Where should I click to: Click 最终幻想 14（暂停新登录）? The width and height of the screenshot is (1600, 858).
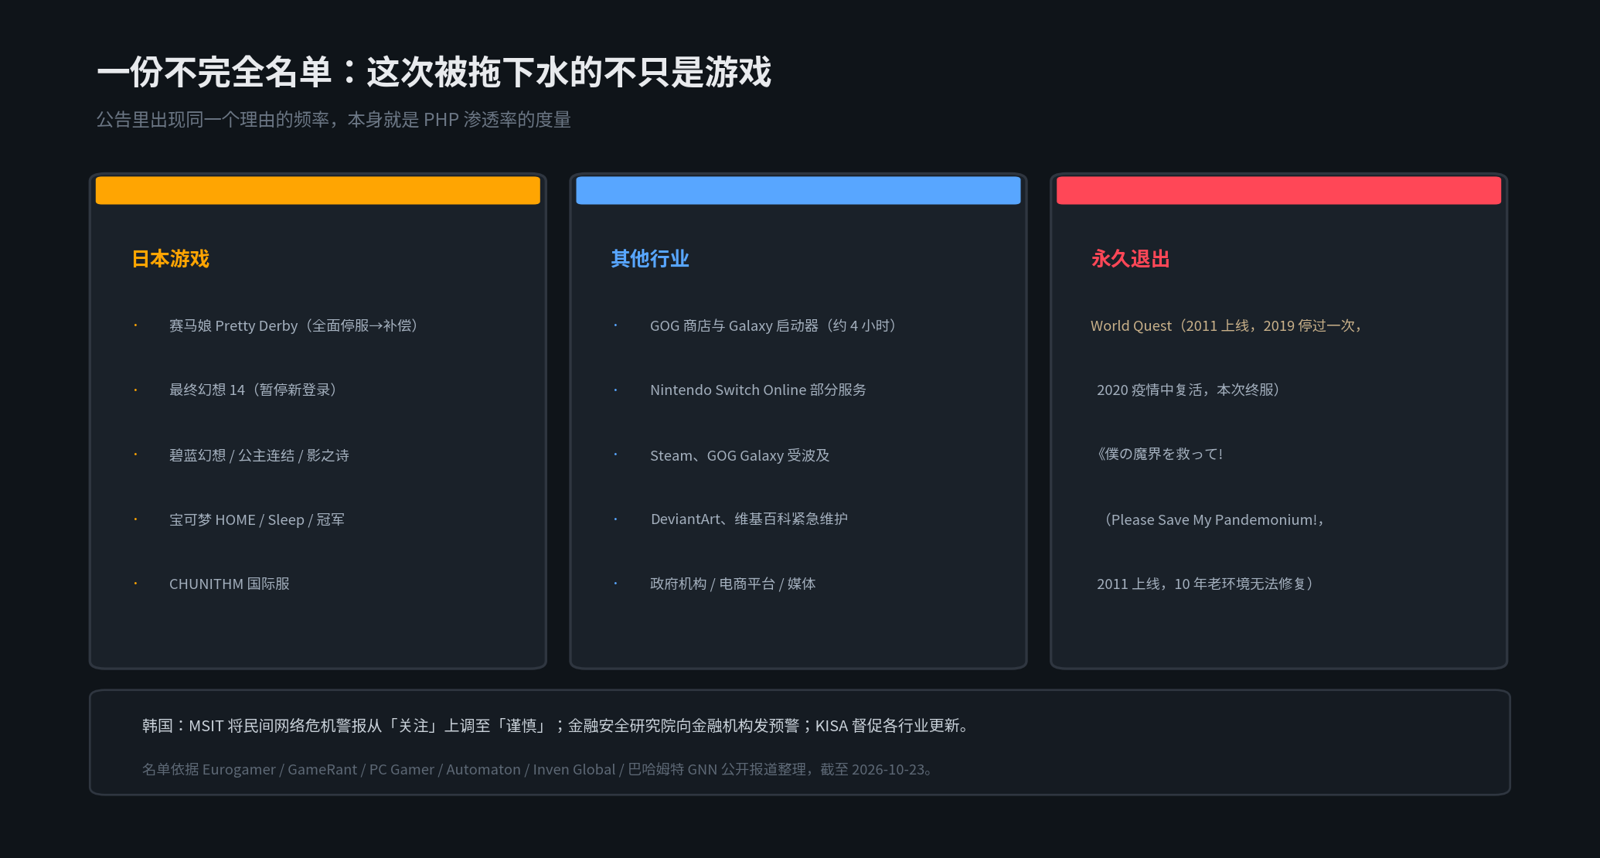tap(253, 390)
